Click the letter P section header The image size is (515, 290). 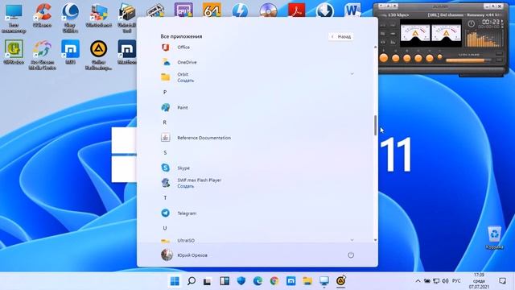(x=165, y=93)
